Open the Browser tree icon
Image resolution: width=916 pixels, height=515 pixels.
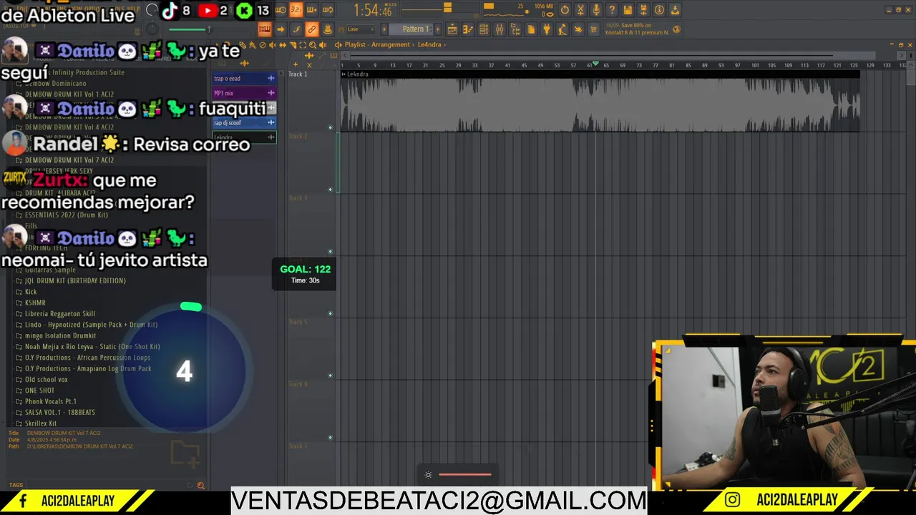click(x=515, y=29)
